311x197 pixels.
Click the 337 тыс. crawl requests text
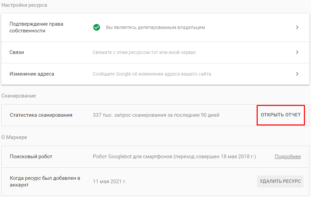pyautogui.click(x=156, y=115)
